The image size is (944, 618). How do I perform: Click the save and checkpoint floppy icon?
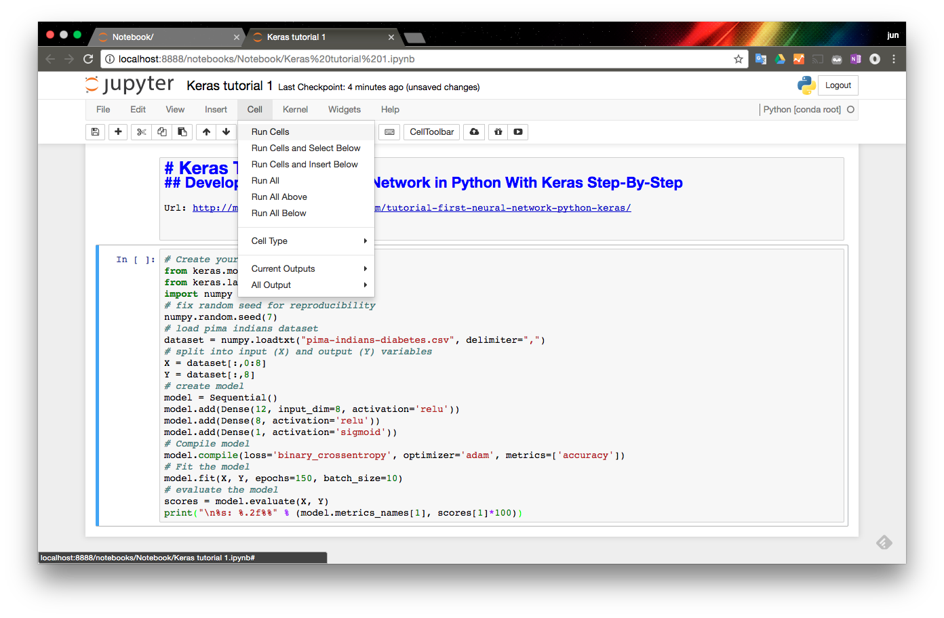point(95,132)
